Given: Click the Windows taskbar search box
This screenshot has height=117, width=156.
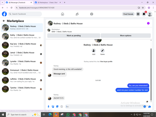Looking at the screenshot, I should click(23, 115).
